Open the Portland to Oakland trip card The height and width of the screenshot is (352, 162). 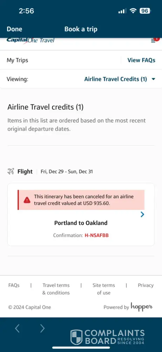coord(81,215)
